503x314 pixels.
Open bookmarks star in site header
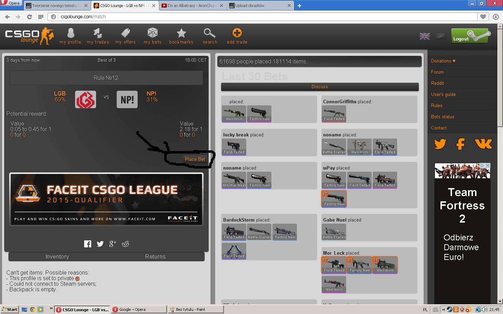(x=181, y=36)
